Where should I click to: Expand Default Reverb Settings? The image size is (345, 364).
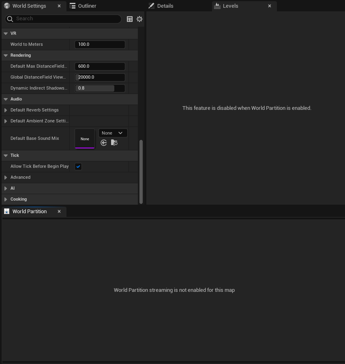click(6, 110)
